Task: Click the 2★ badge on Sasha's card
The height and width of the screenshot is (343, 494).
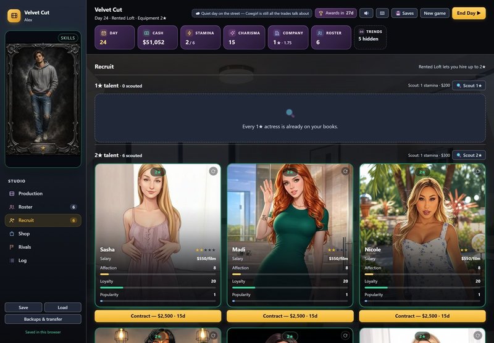Action: [x=158, y=172]
